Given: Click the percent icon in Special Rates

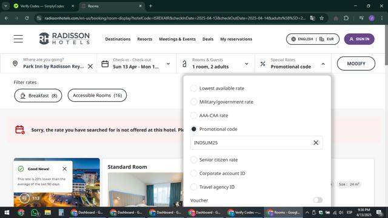Looking at the screenshot, I should coord(263,64).
